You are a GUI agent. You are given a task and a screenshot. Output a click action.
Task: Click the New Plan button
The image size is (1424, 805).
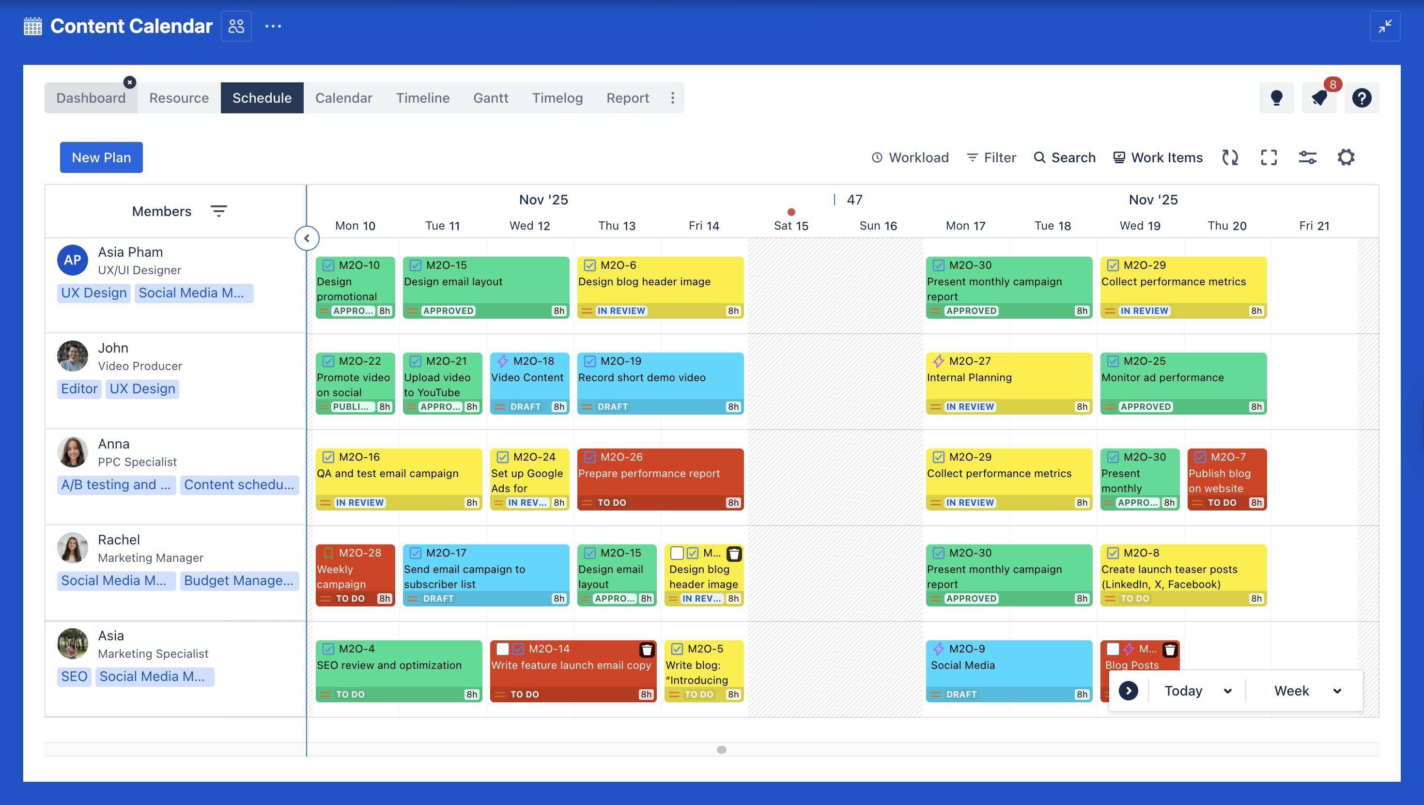[x=101, y=157]
